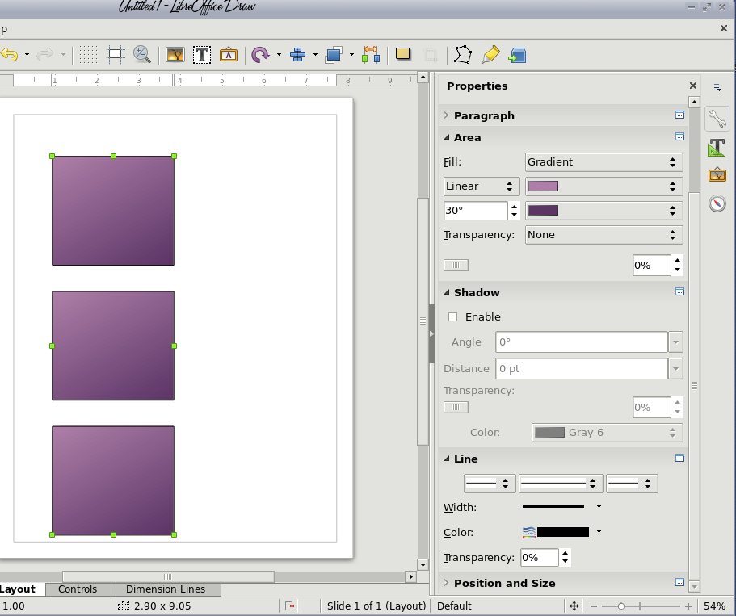
Task: Switch to Dimension Lines layer tab
Action: 166,589
